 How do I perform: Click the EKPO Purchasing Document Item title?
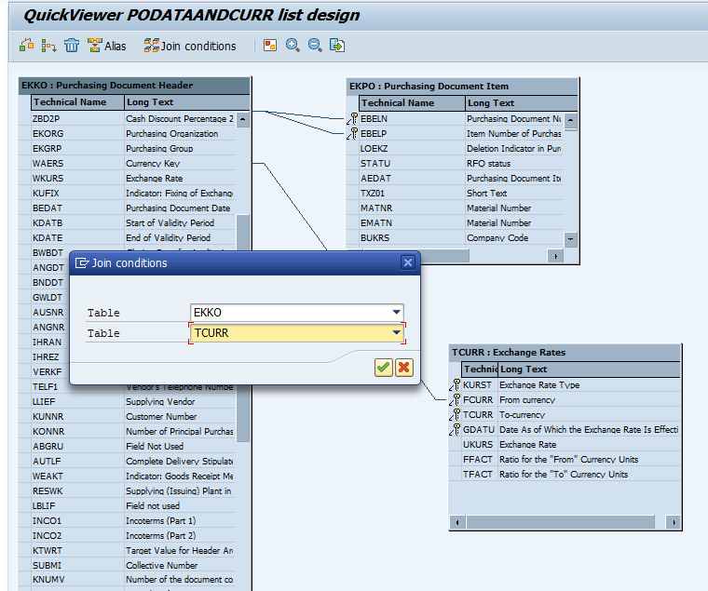click(462, 87)
